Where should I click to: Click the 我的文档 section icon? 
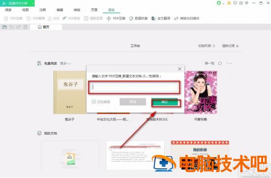[x=39, y=133]
